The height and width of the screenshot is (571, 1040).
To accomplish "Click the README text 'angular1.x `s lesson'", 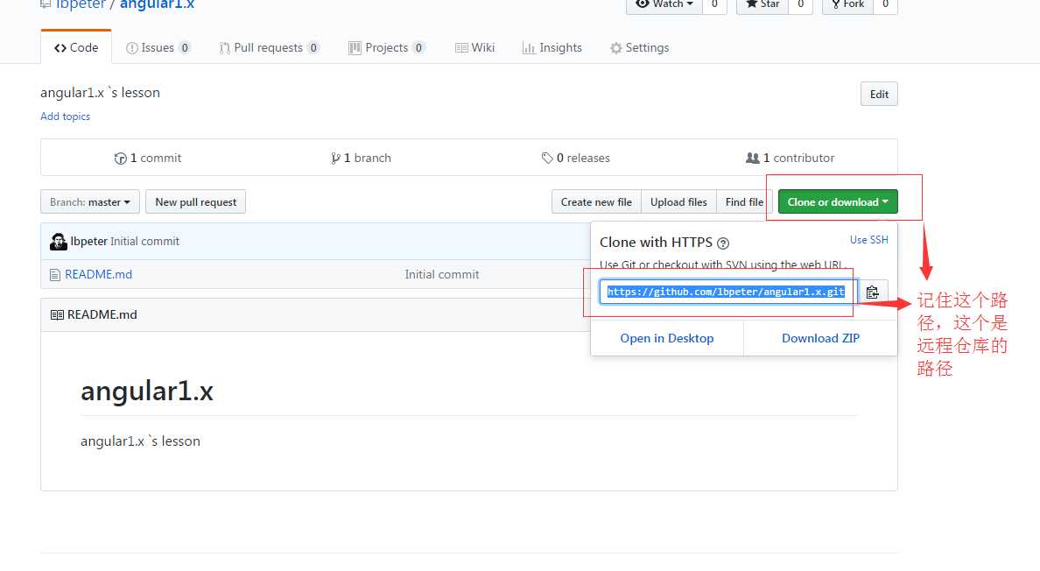I will coord(141,441).
